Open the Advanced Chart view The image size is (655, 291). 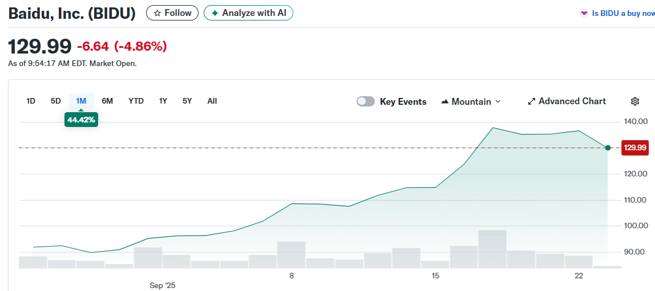(x=567, y=101)
